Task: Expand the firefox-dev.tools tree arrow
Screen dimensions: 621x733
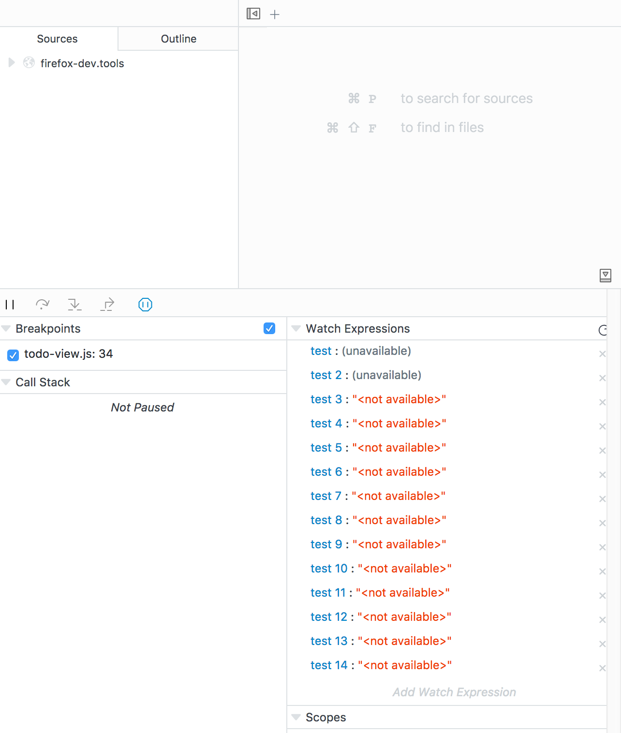Action: [12, 62]
